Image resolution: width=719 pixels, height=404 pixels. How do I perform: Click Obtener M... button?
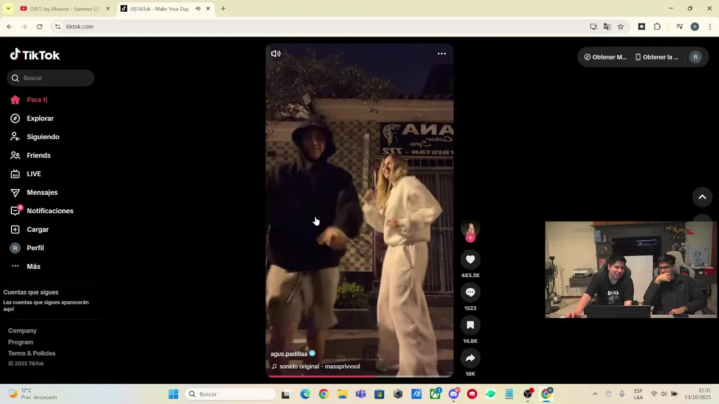click(606, 57)
